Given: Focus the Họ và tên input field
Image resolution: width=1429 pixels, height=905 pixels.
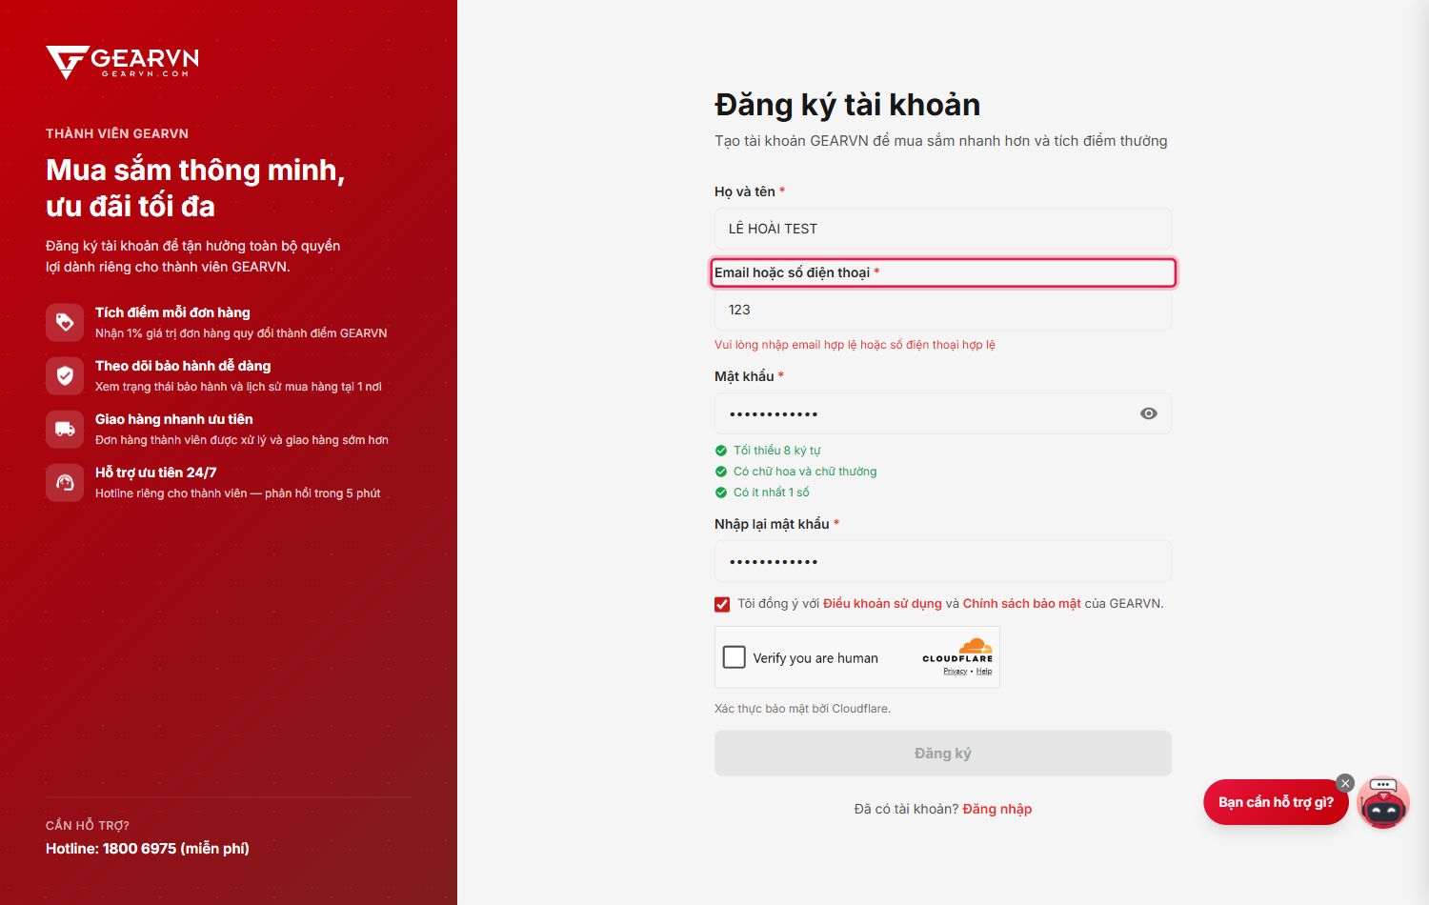Looking at the screenshot, I should click(943, 229).
